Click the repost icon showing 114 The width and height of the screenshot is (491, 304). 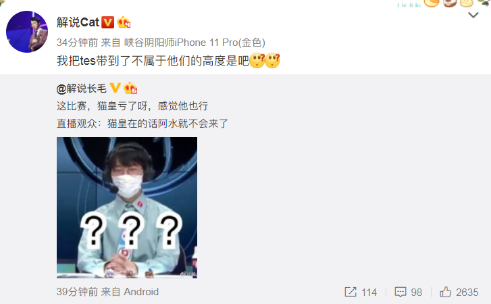coord(361,292)
